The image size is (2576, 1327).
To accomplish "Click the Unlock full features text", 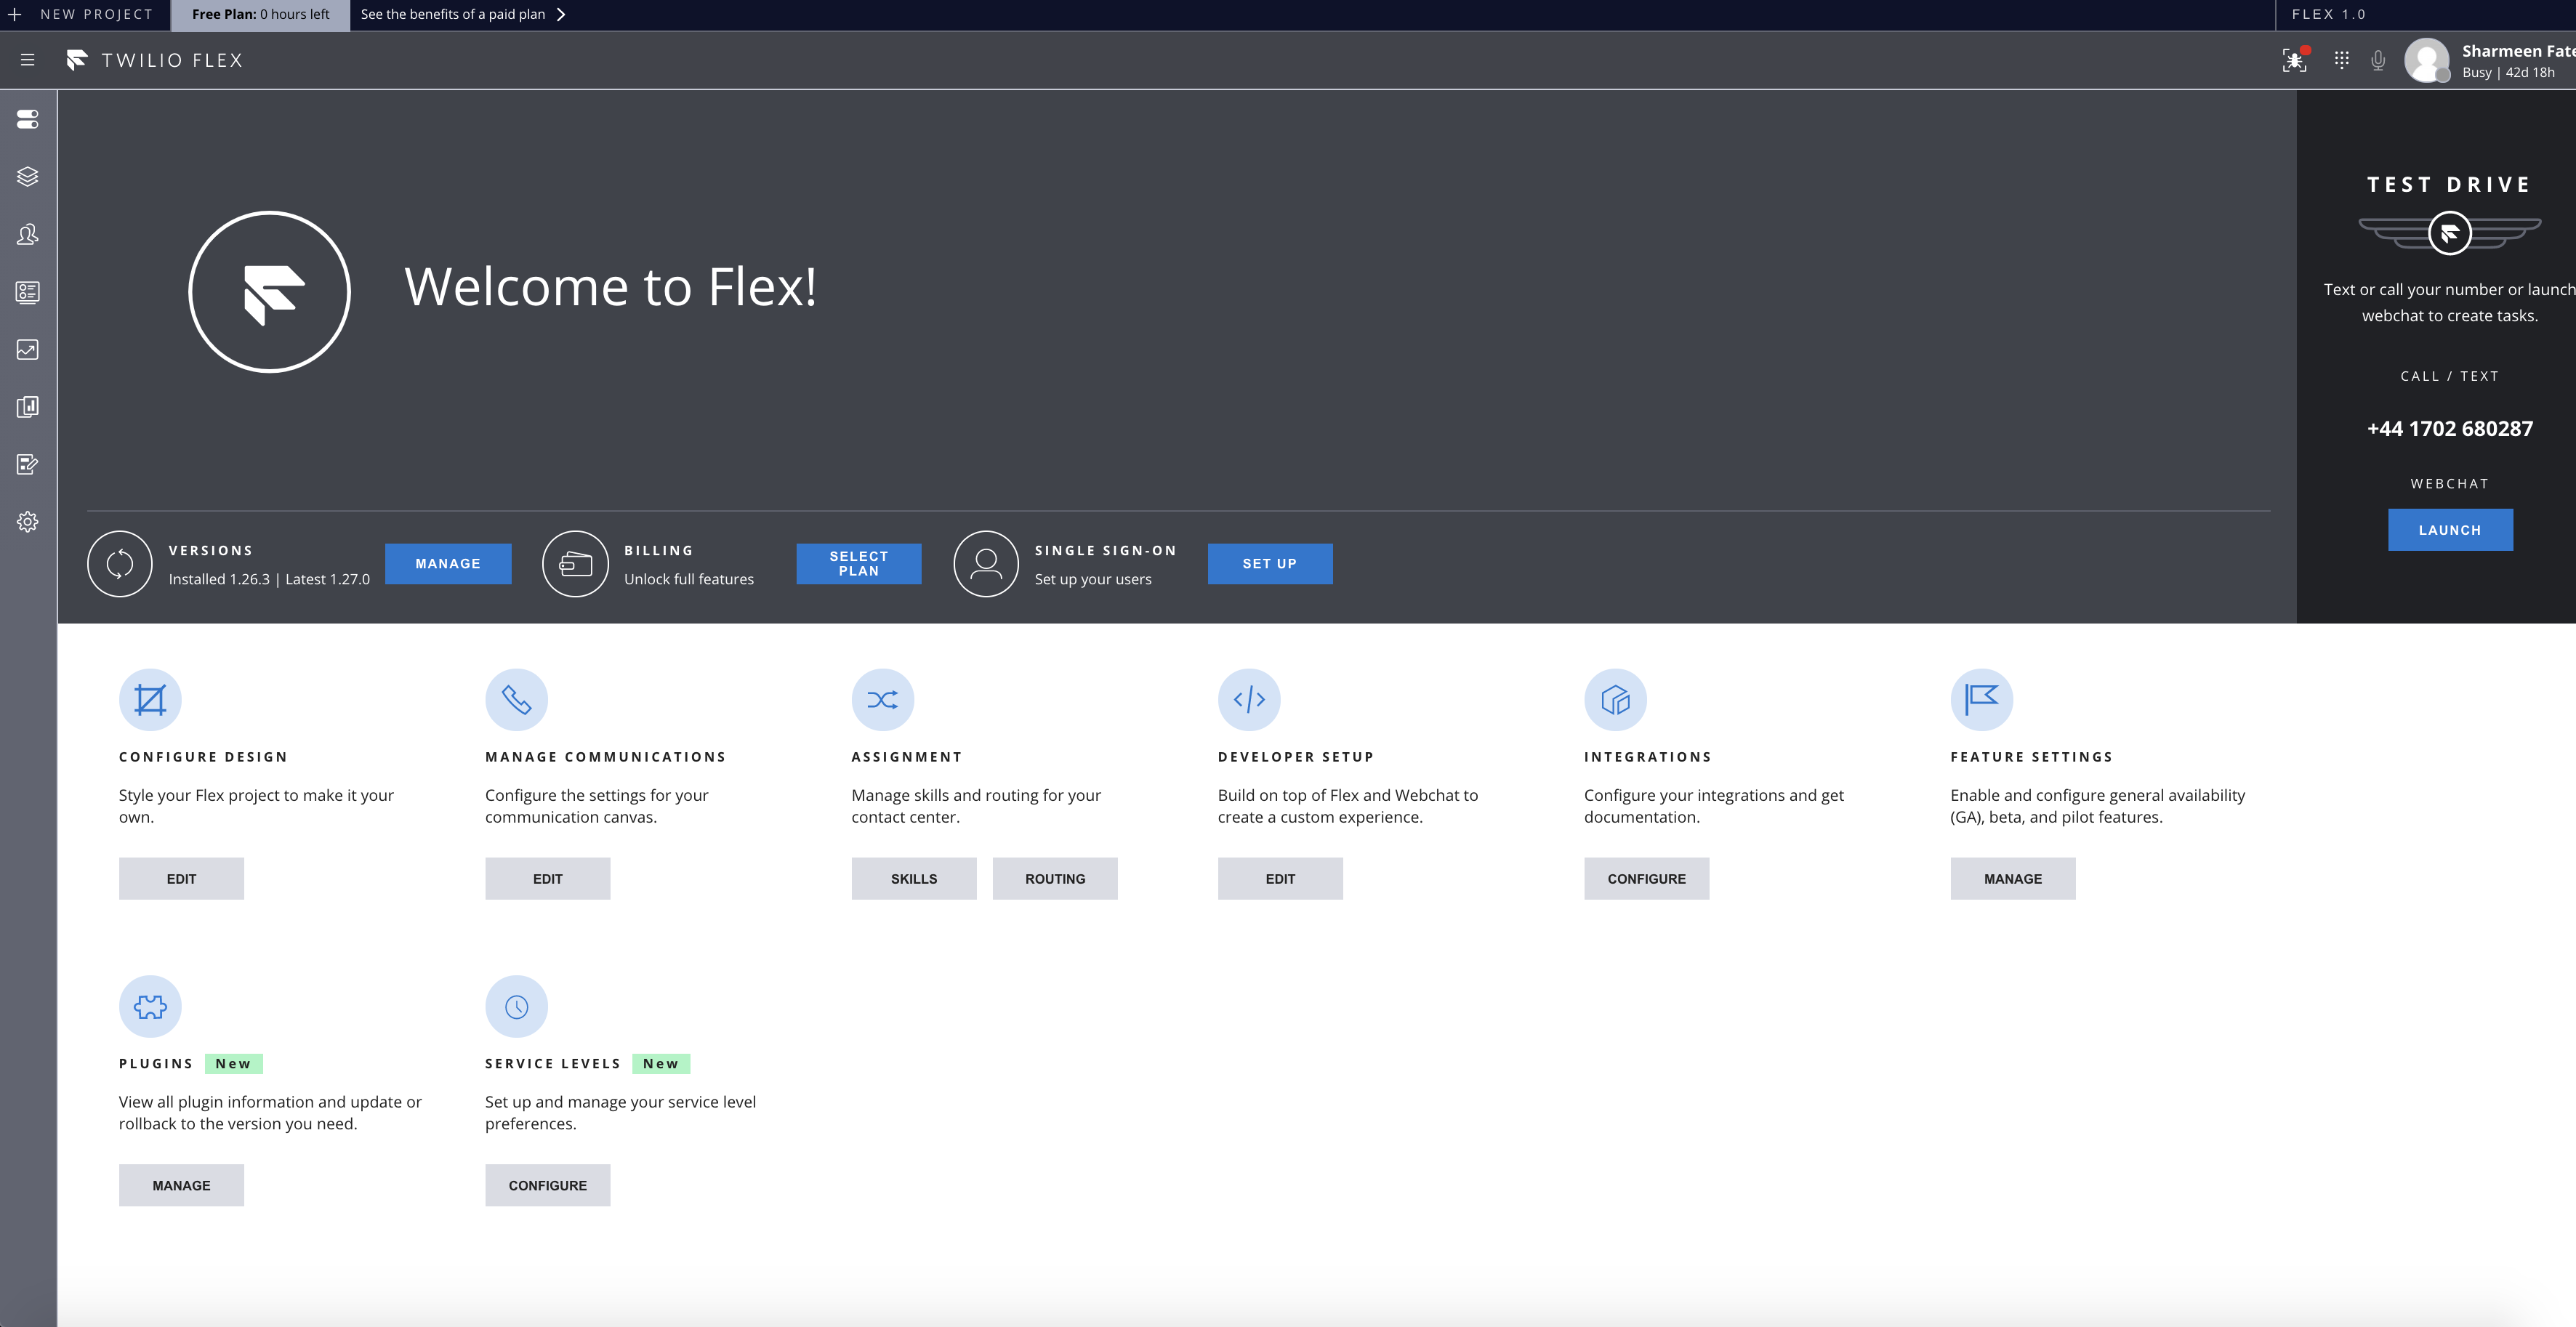I will pos(689,580).
